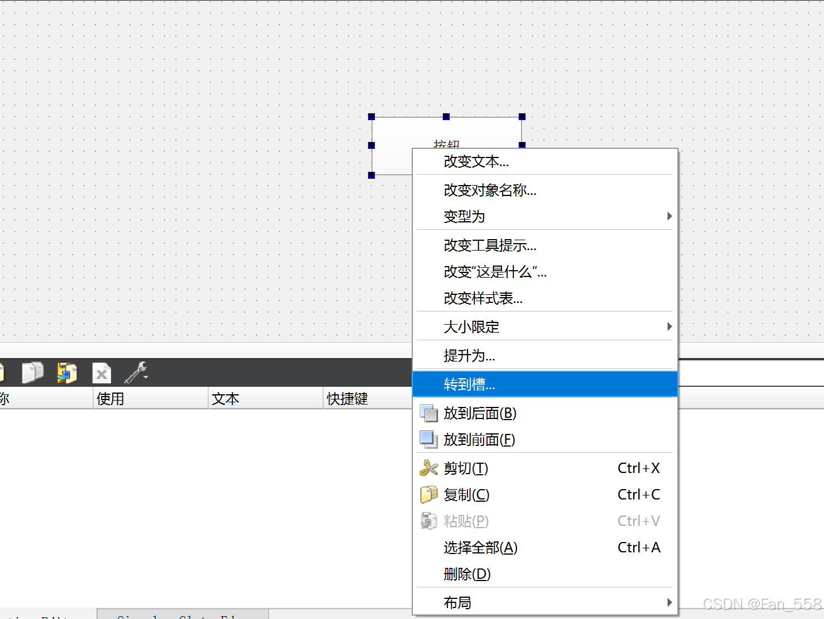This screenshot has height=619, width=824.
Task: Click the top-left selection handle of the button
Action: 371,117
